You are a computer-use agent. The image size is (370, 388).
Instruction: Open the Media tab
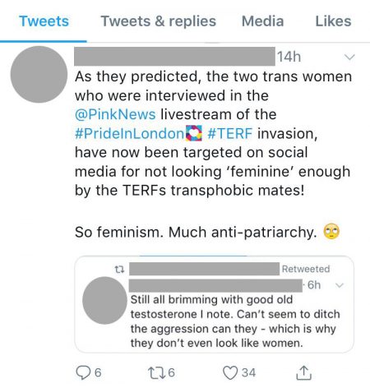coord(262,21)
